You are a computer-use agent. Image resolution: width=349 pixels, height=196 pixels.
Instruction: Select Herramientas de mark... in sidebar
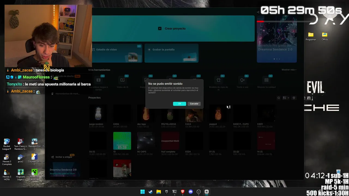[x=65, y=94]
